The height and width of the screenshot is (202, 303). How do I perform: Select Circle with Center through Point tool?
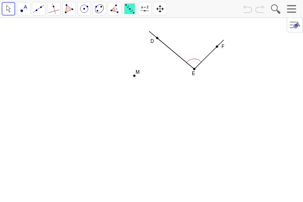pos(84,9)
